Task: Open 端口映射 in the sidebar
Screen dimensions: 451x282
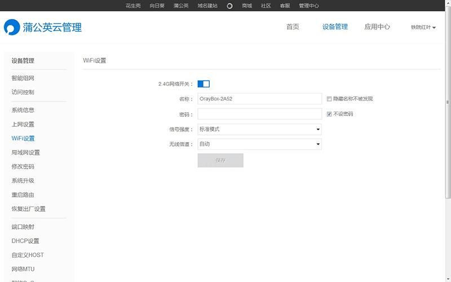Action: point(23,227)
